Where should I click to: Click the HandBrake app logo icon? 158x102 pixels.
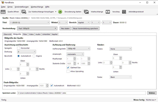(3, 2)
